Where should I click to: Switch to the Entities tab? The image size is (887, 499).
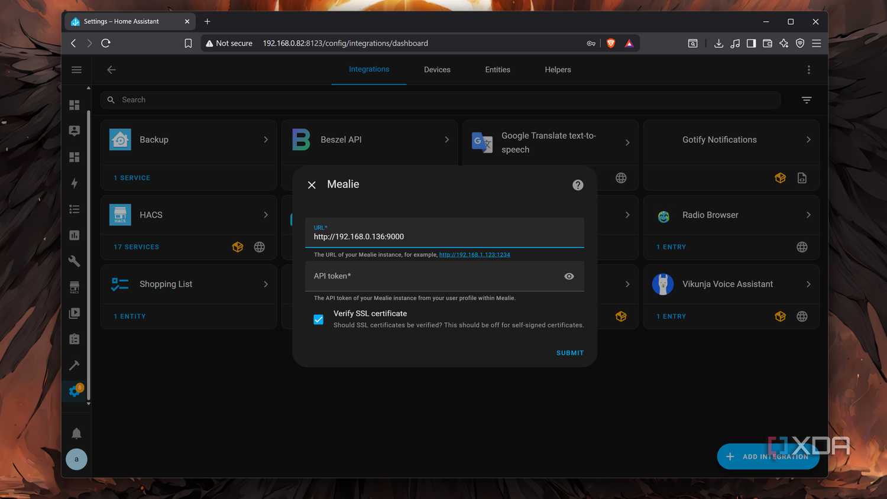tap(498, 70)
